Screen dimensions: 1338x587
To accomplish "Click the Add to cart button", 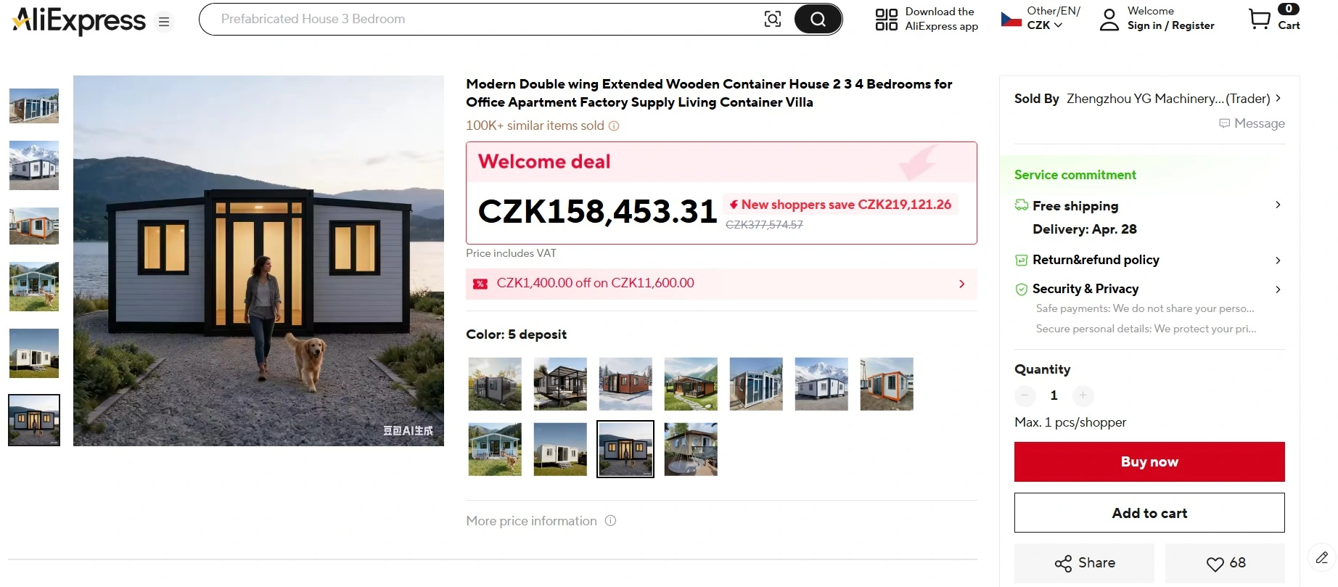I will click(x=1149, y=513).
